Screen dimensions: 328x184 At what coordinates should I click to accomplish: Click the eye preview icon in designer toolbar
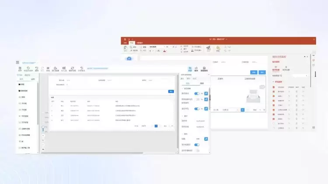click(48, 68)
